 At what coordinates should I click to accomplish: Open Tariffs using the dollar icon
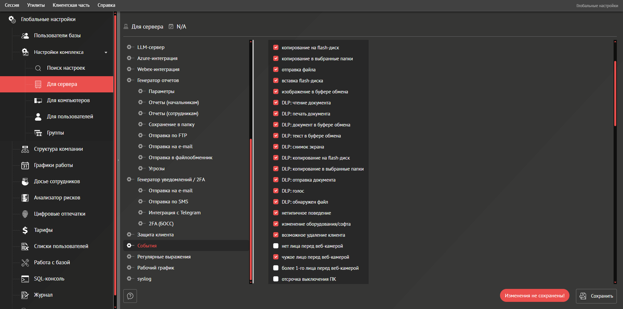coord(25,230)
